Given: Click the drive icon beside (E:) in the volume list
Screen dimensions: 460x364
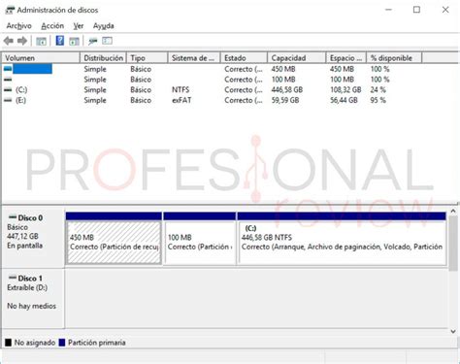Looking at the screenshot, I should click(8, 100).
